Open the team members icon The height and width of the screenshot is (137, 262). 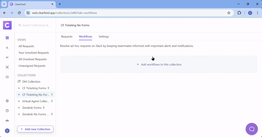click(7, 120)
